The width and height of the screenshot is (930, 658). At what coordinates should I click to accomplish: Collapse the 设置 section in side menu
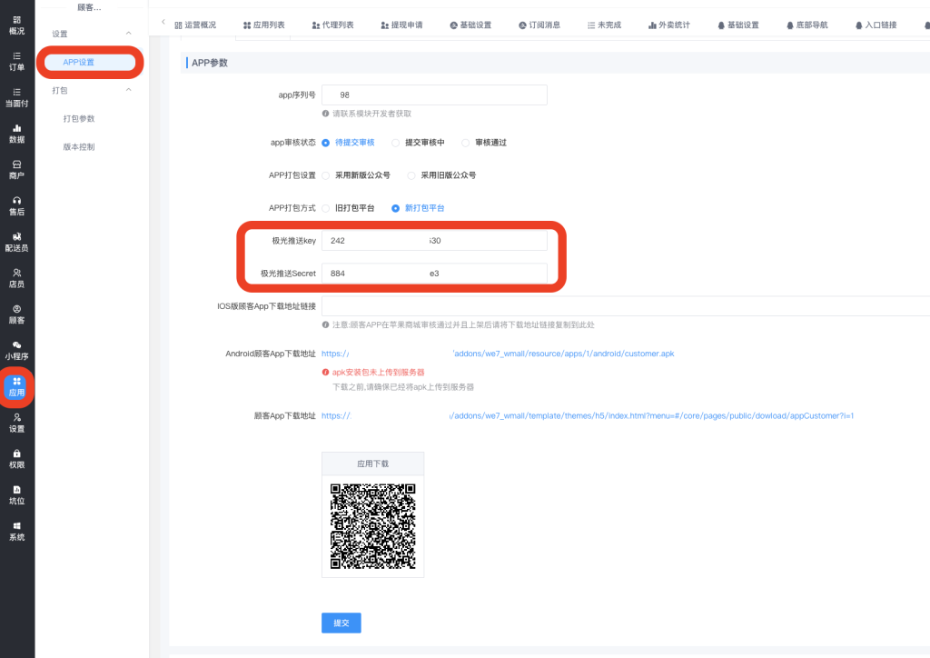click(x=128, y=34)
